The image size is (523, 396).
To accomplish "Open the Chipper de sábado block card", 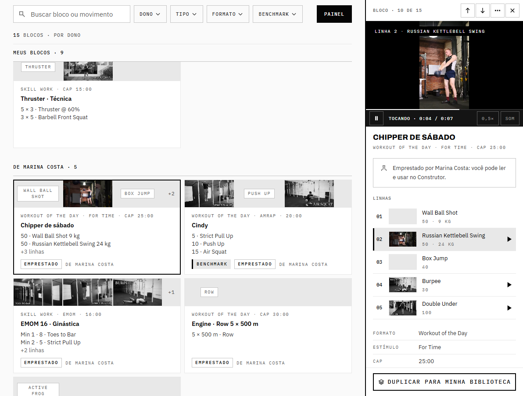I will (x=97, y=227).
